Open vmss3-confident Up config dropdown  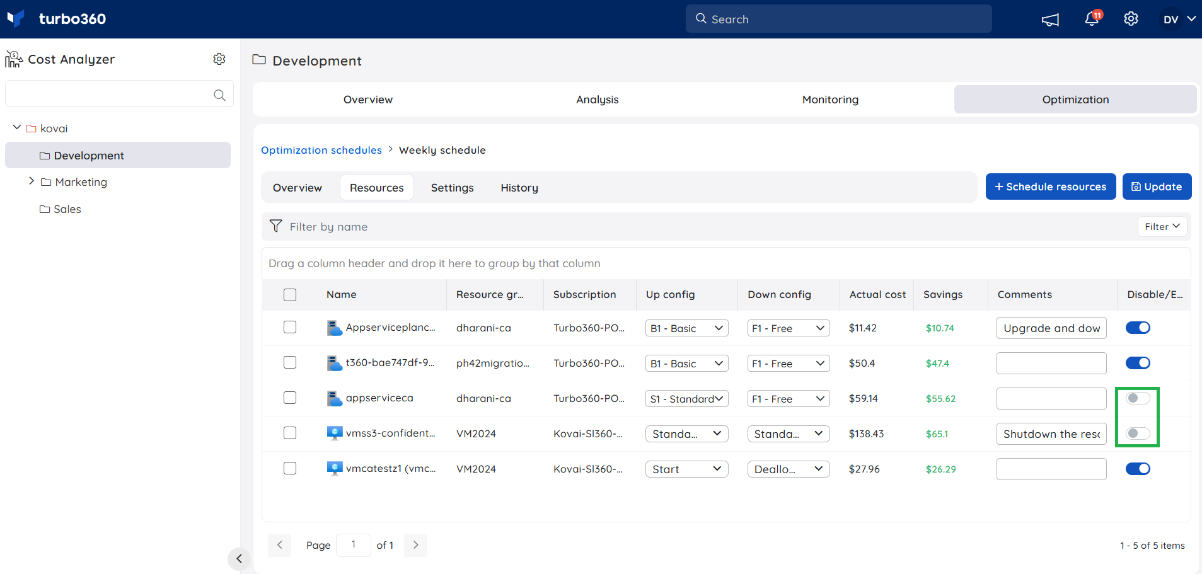pos(687,434)
